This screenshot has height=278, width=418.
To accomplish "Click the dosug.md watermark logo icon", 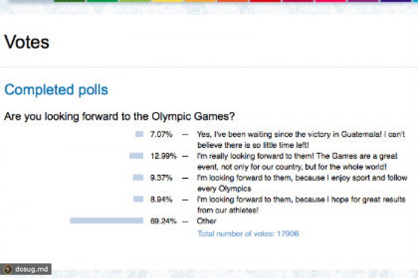I will click(x=8, y=269).
